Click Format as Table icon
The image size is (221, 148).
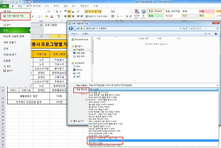[x=143, y=14]
